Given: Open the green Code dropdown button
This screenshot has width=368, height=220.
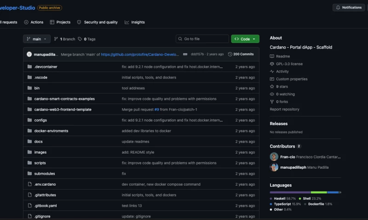Looking at the screenshot, I should pyautogui.click(x=245, y=39).
